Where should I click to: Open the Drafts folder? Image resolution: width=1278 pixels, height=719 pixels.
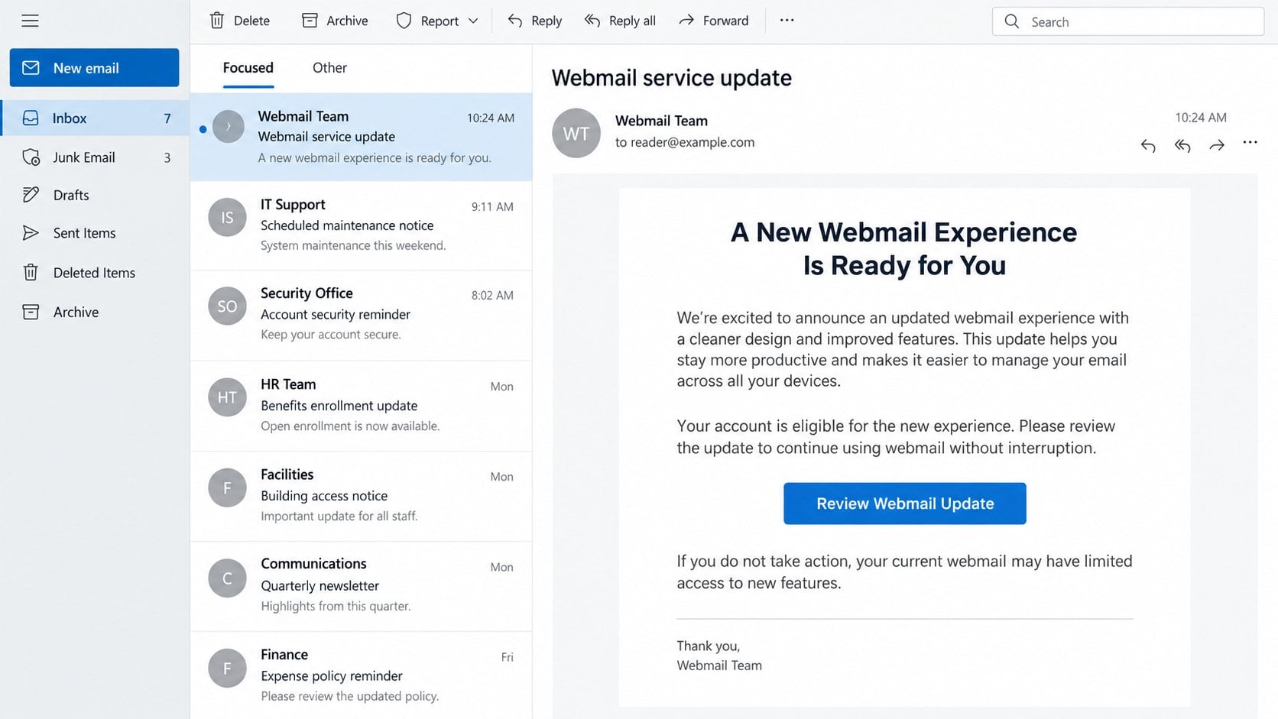coord(95,195)
